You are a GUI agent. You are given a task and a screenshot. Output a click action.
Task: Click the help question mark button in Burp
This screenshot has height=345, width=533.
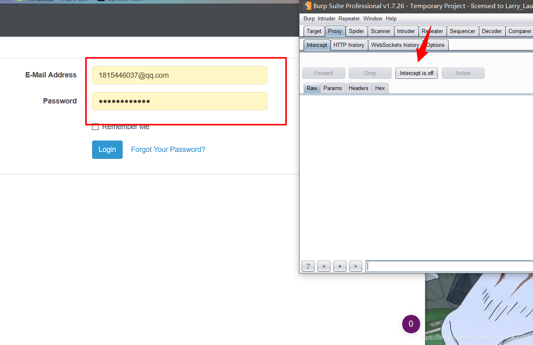pyautogui.click(x=308, y=266)
